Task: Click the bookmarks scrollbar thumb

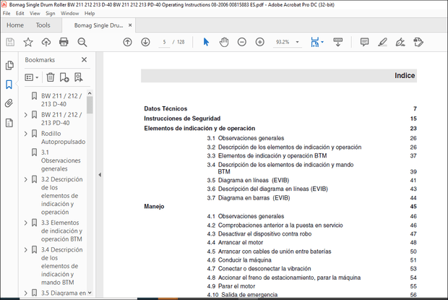Action: click(90, 105)
